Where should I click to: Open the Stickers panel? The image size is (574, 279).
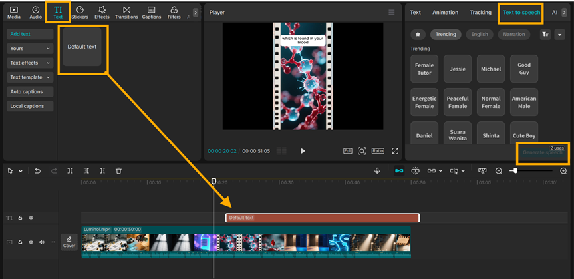click(80, 12)
